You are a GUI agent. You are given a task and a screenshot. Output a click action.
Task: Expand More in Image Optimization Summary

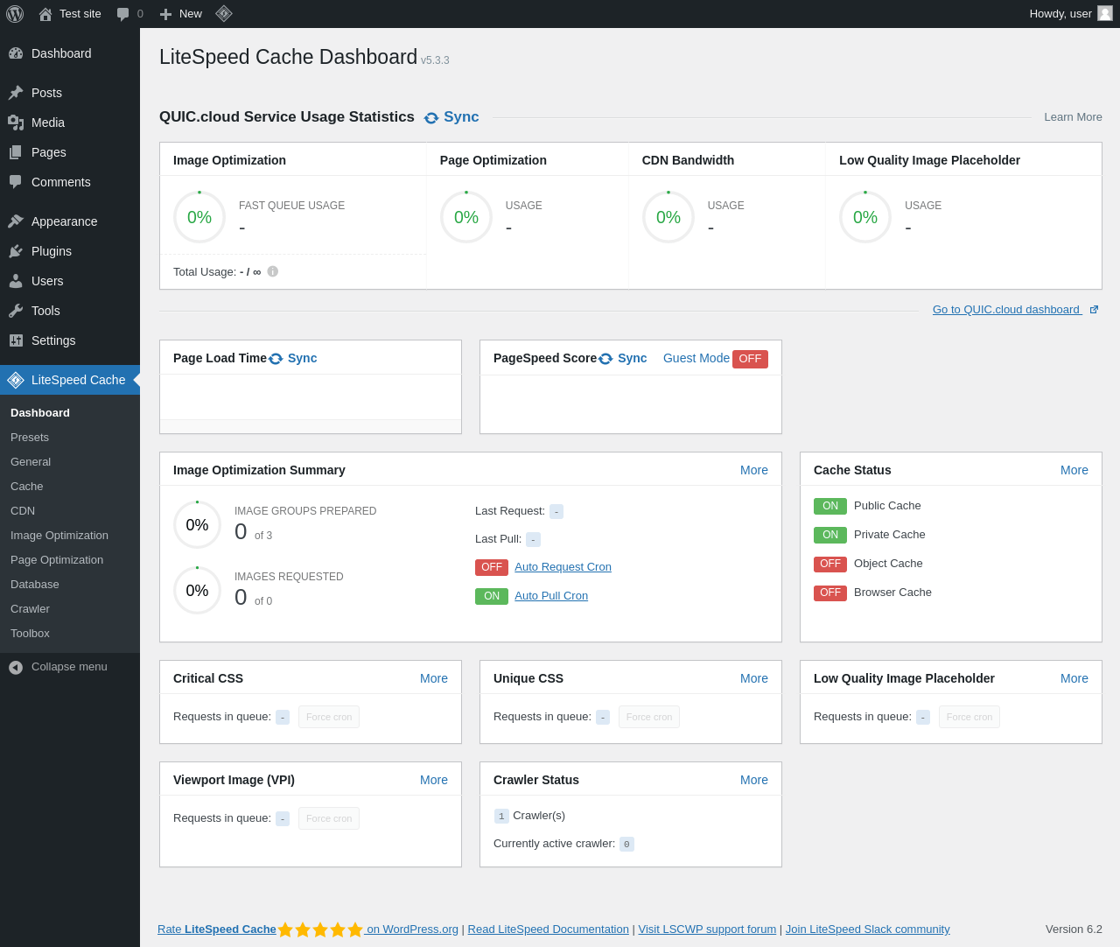753,470
